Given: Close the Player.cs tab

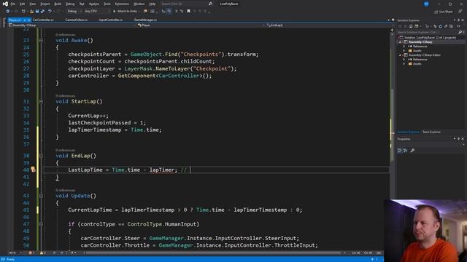Looking at the screenshot, I should pos(29,20).
